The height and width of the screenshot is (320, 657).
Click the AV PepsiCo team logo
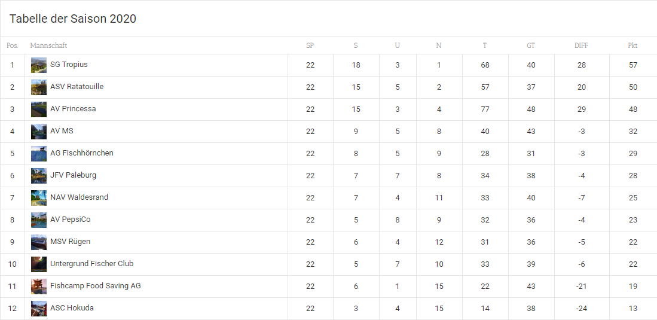pos(39,220)
